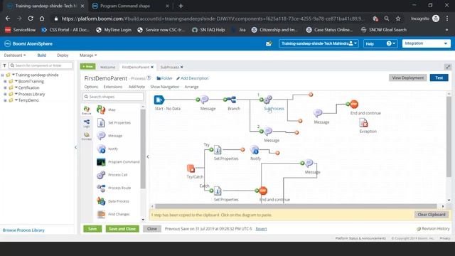
Task: Select the Map shape icon in palette
Action: point(101,110)
